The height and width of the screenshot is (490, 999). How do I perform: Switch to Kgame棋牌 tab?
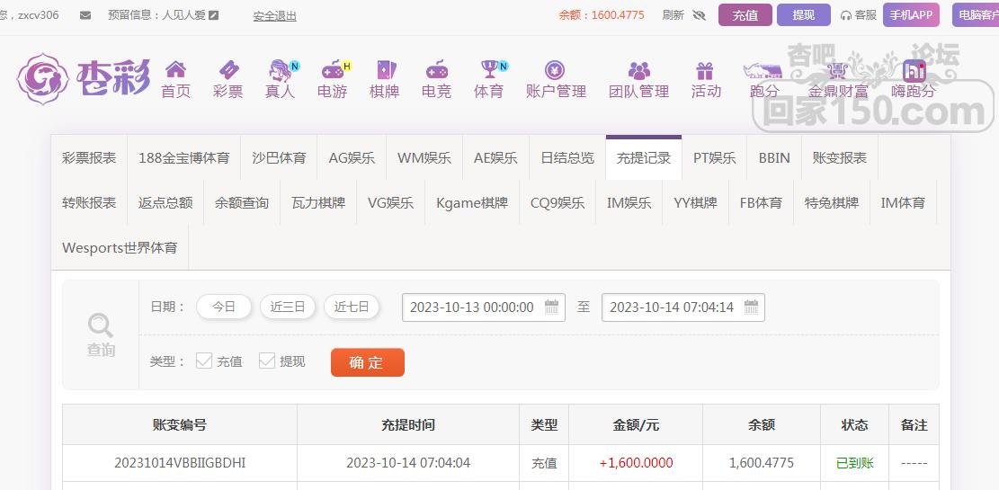(x=472, y=202)
